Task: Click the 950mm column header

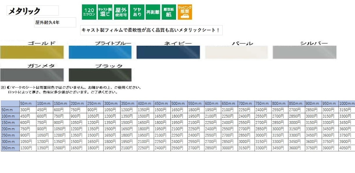Action: click(330, 103)
